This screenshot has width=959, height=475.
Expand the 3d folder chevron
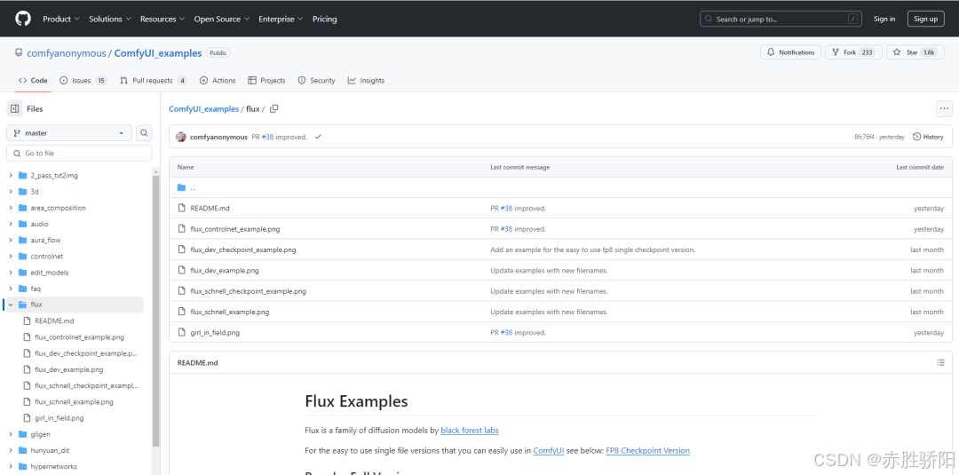coord(11,192)
